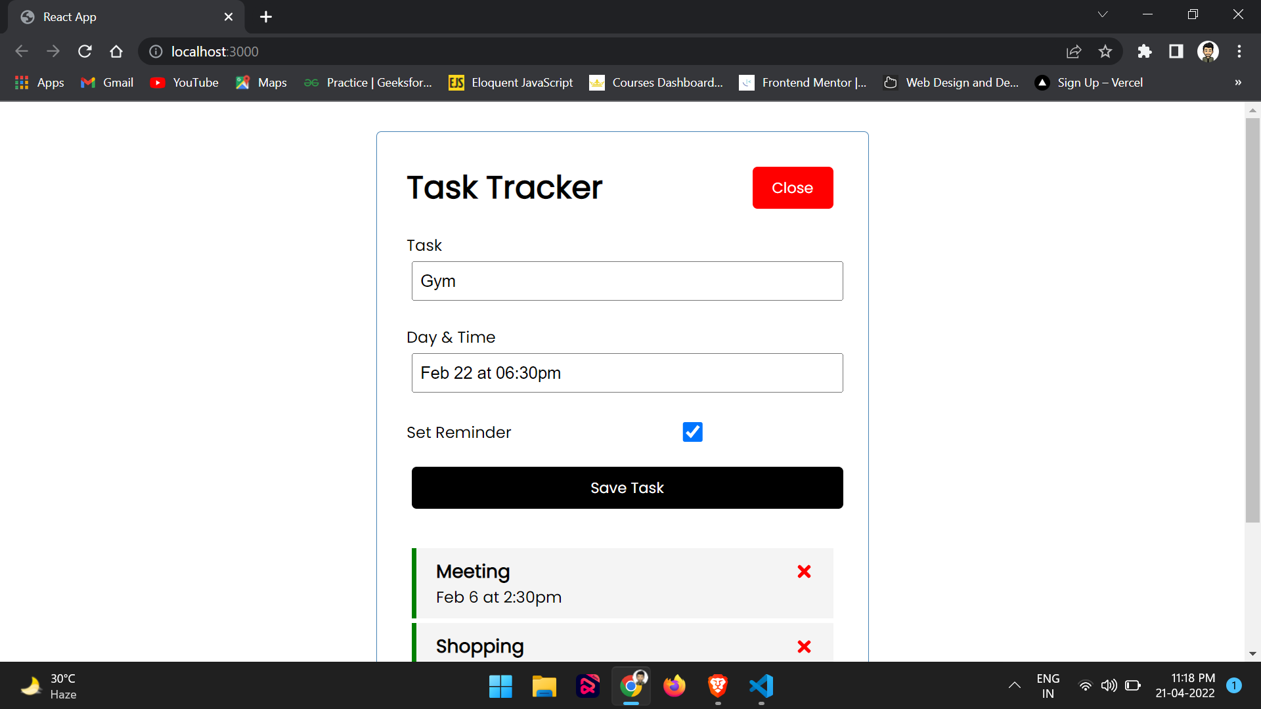This screenshot has height=709, width=1261.
Task: Open the side panel icon
Action: (x=1176, y=51)
